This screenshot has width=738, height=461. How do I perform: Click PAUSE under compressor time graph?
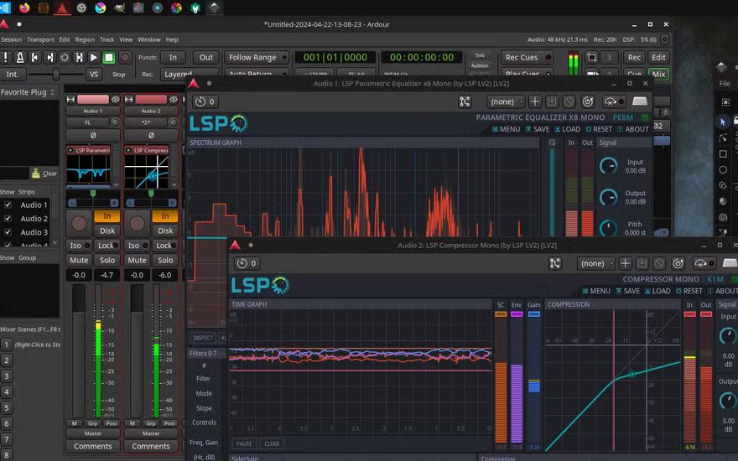click(244, 443)
